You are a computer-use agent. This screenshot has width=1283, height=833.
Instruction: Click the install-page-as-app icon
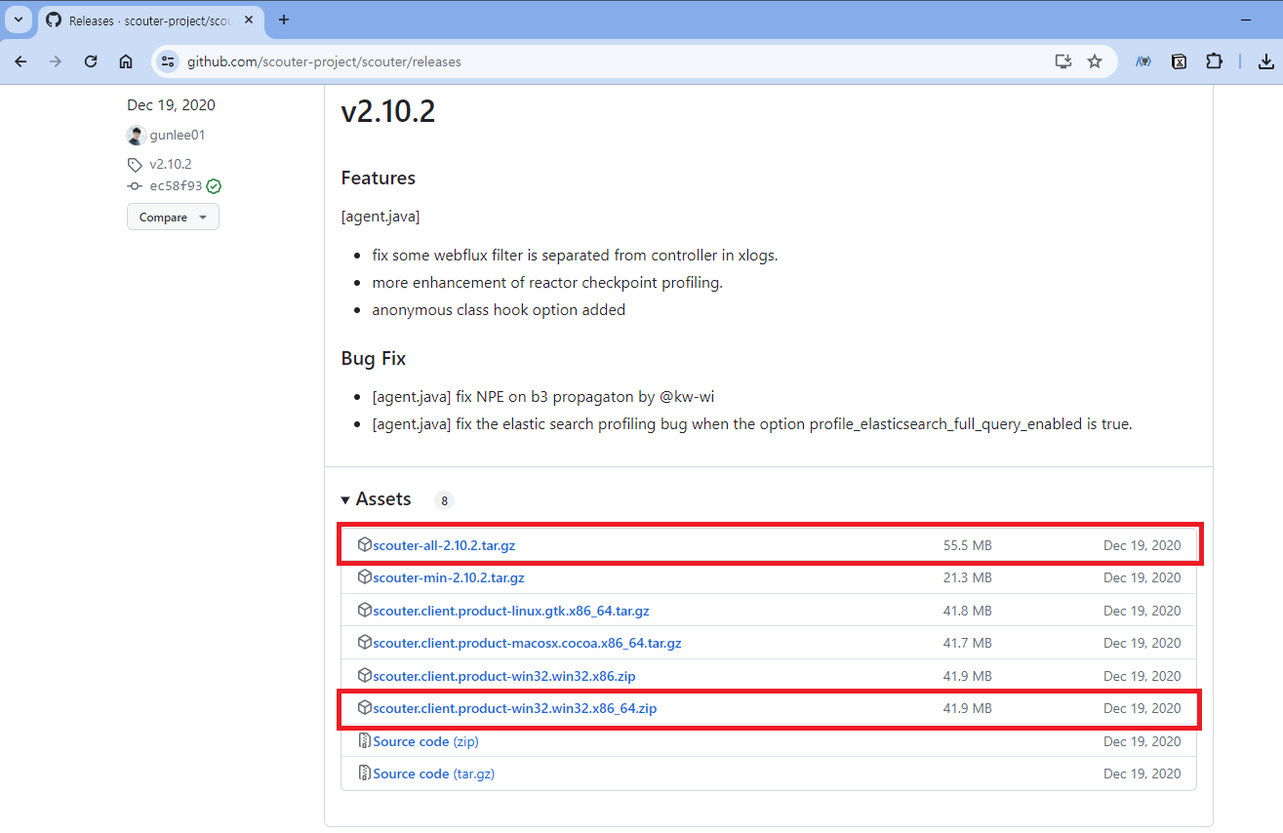tap(1062, 60)
